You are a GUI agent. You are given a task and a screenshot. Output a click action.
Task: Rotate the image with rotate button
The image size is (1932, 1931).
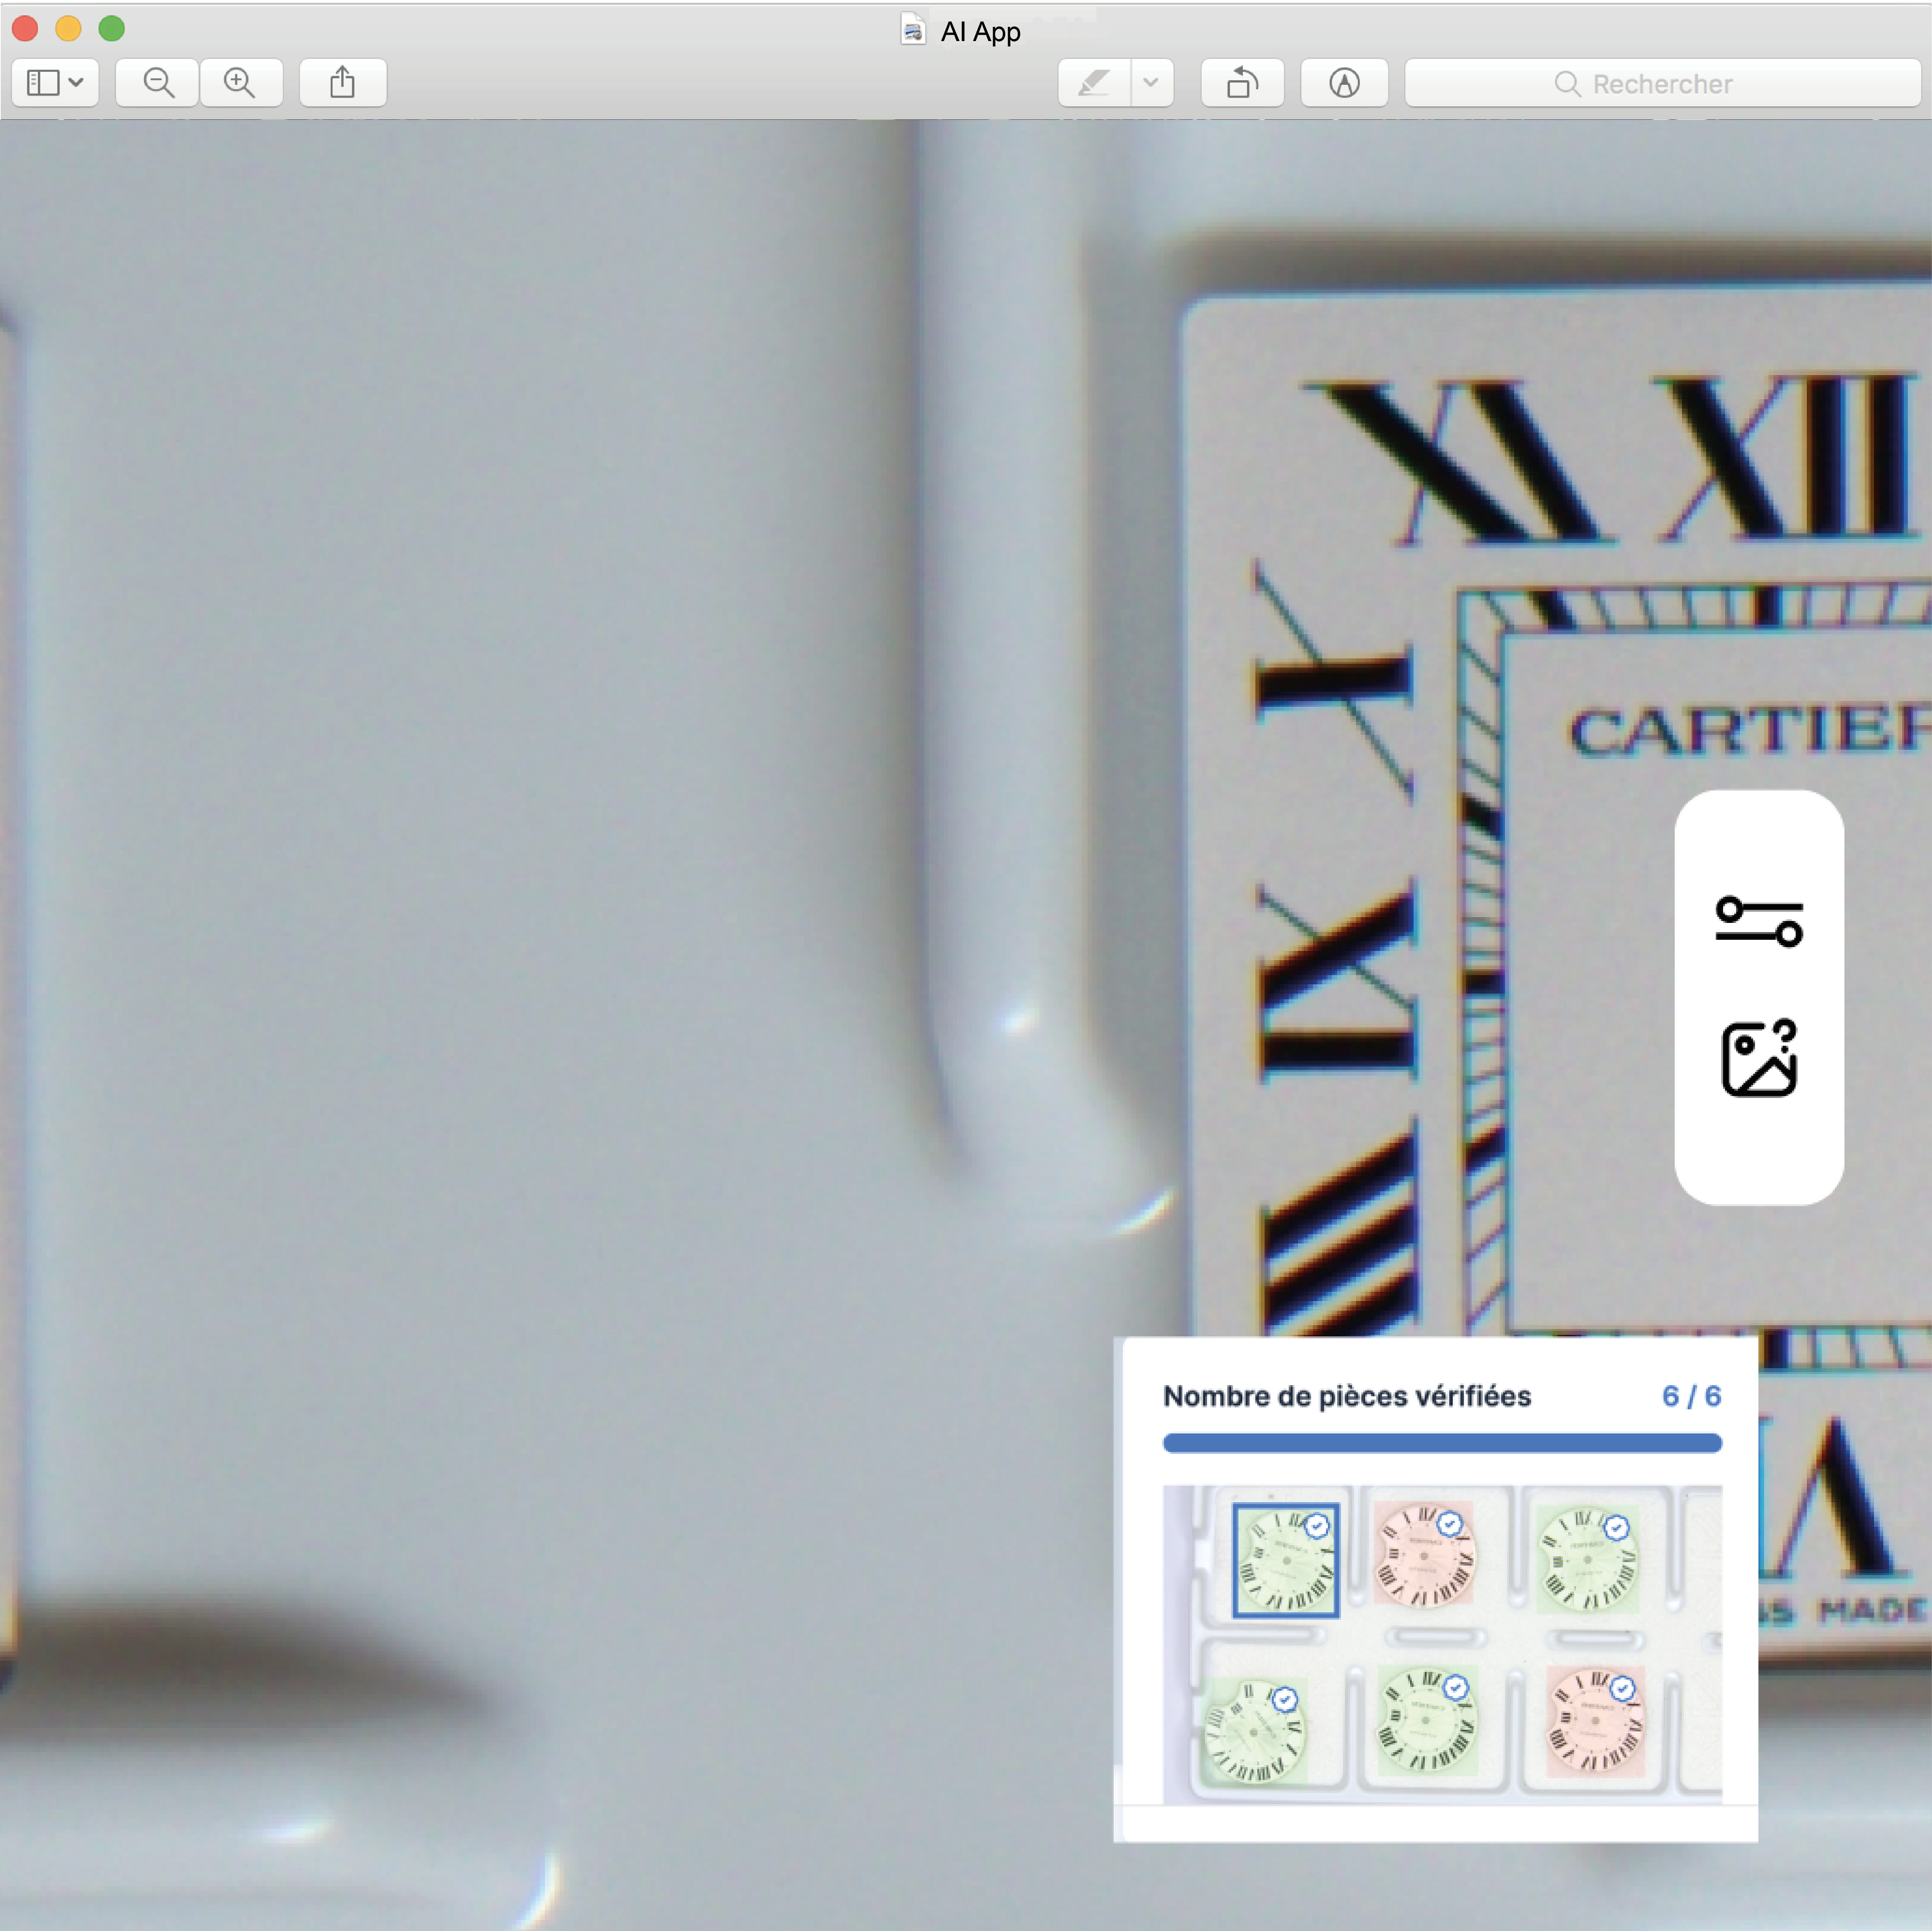pos(1242,83)
